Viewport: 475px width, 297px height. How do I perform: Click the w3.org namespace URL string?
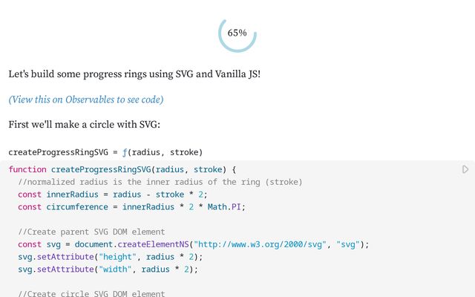coord(260,244)
